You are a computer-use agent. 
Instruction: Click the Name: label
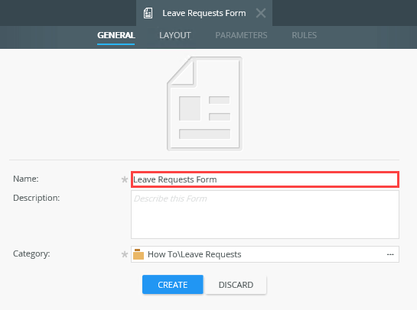tap(26, 179)
